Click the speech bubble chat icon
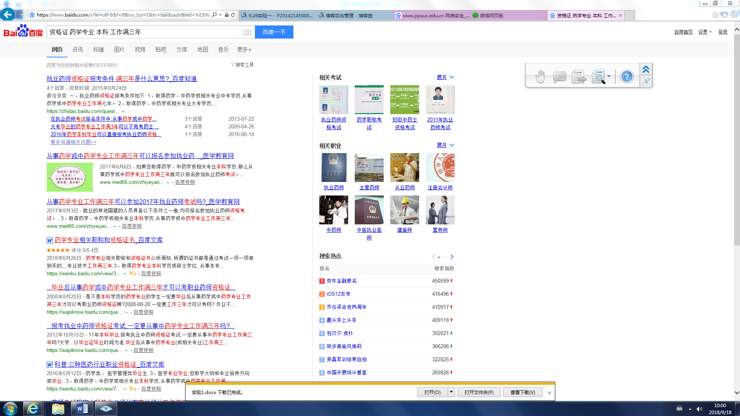The image size is (740, 416). click(560, 76)
